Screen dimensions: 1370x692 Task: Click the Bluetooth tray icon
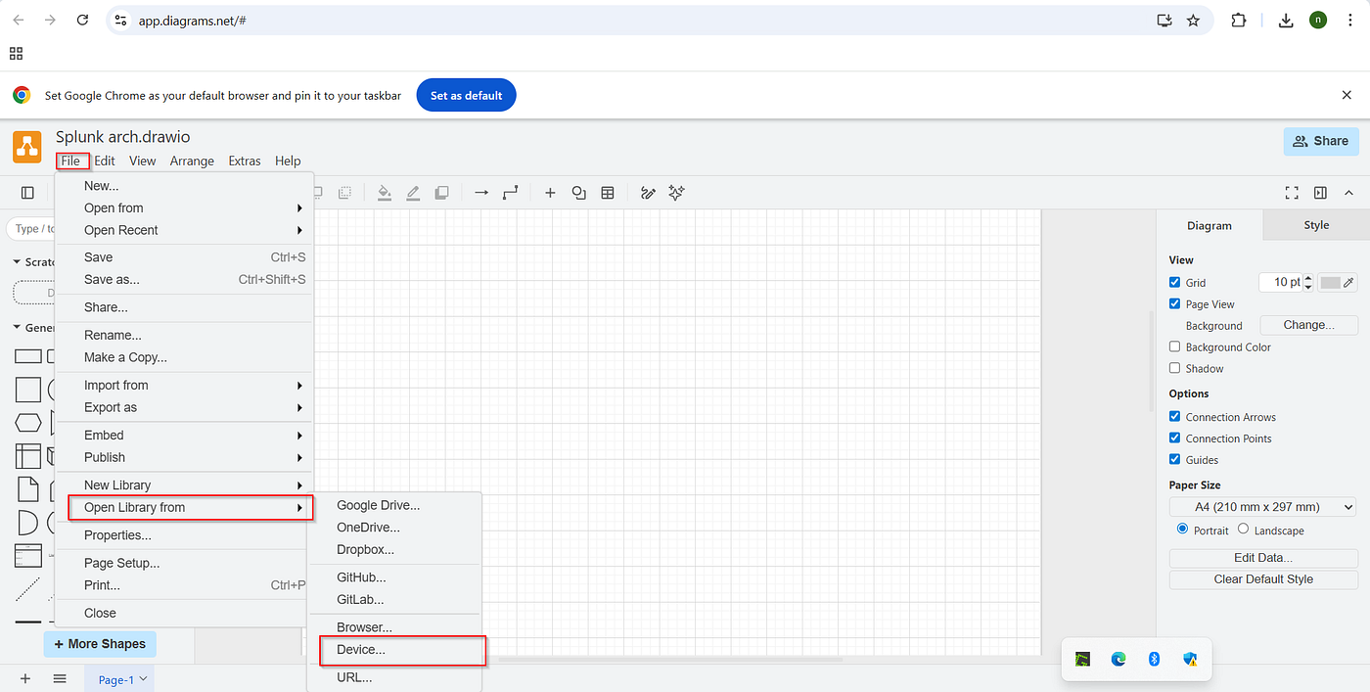tap(1154, 659)
